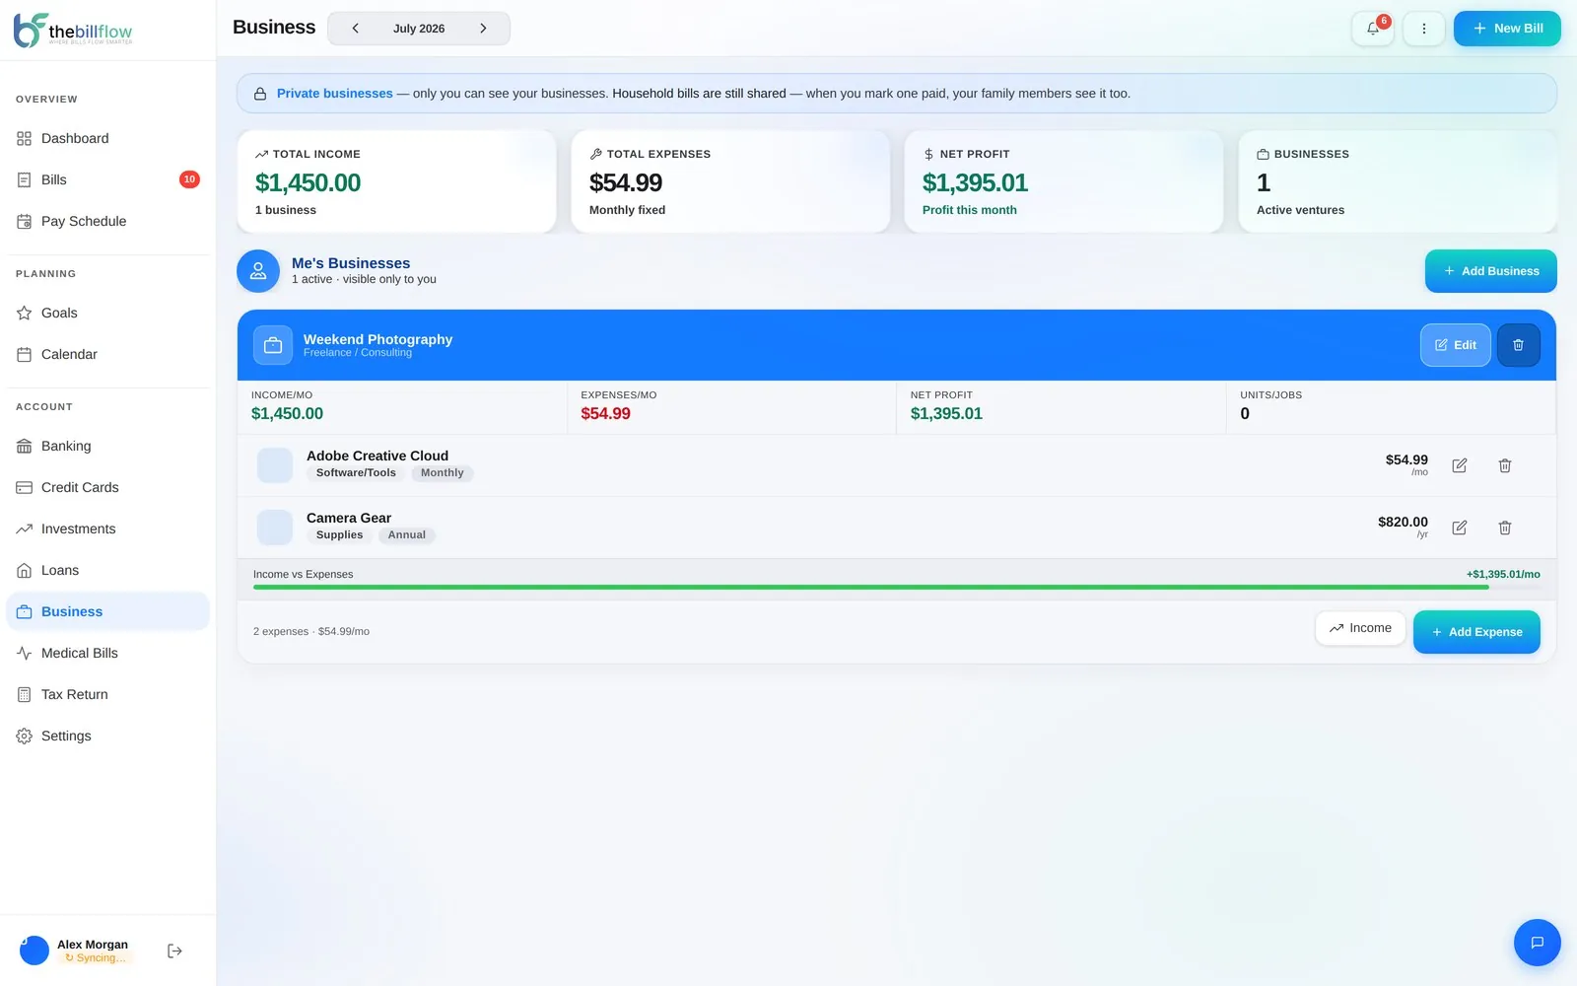The width and height of the screenshot is (1577, 986).
Task: Click the Supplies tag
Action: [x=339, y=535]
